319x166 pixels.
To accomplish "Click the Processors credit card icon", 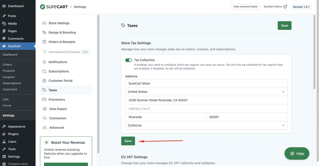I will click(x=44, y=99).
